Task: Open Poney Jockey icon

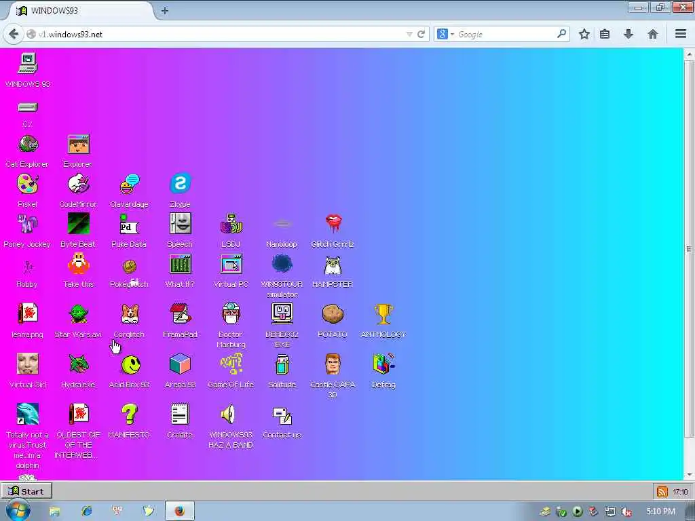Action: 27,223
